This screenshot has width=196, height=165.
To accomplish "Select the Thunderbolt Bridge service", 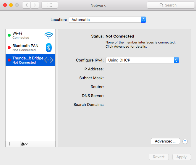I will click(30, 60).
